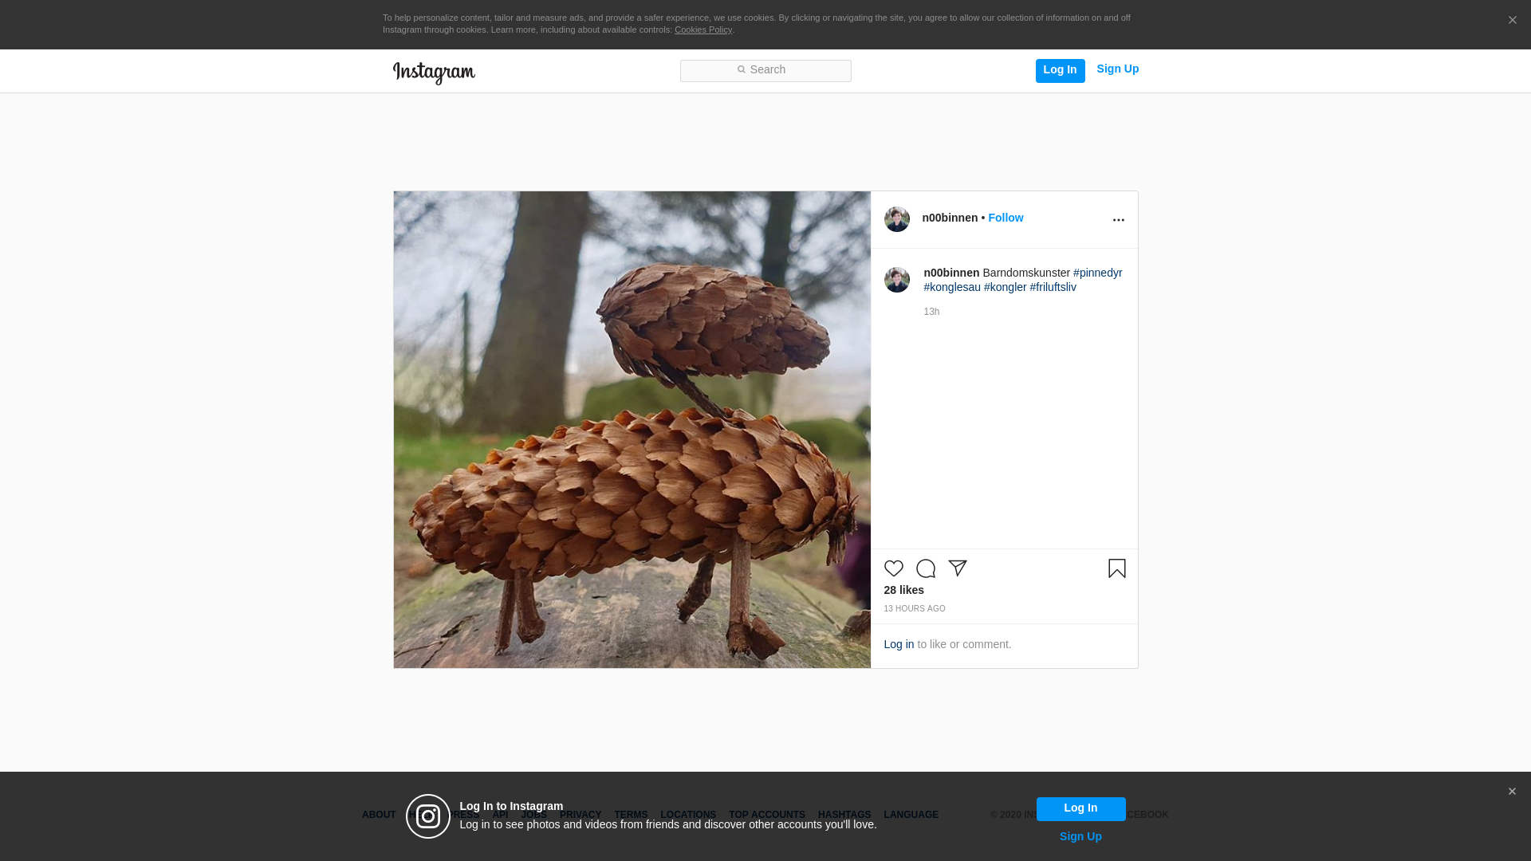1531x861 pixels.
Task: Dismiss the cookie notice banner
Action: [x=1512, y=21]
